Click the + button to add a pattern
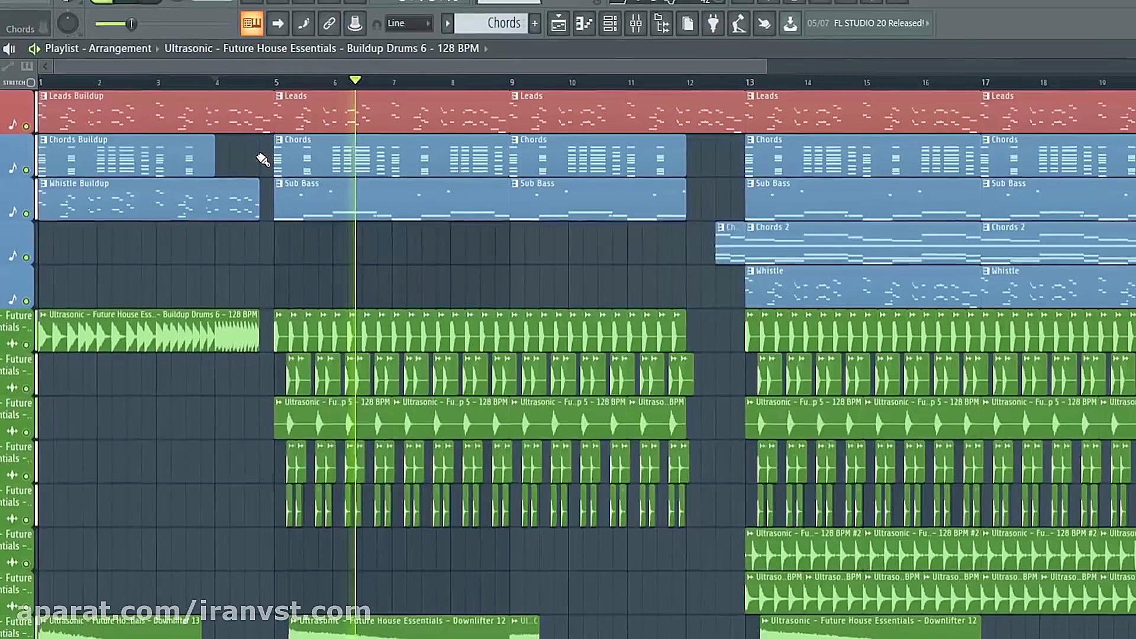The height and width of the screenshot is (639, 1136). [x=534, y=23]
